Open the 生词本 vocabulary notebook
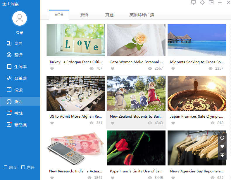The height and width of the screenshot is (180, 231). [20, 67]
